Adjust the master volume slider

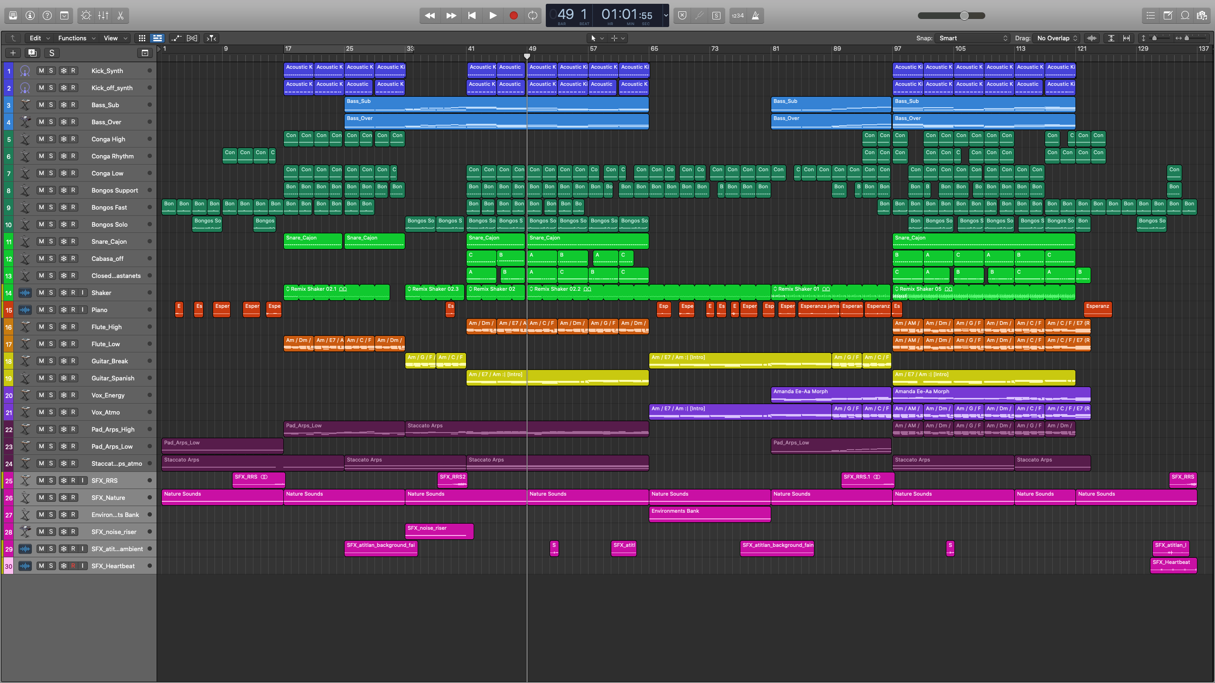tap(964, 16)
